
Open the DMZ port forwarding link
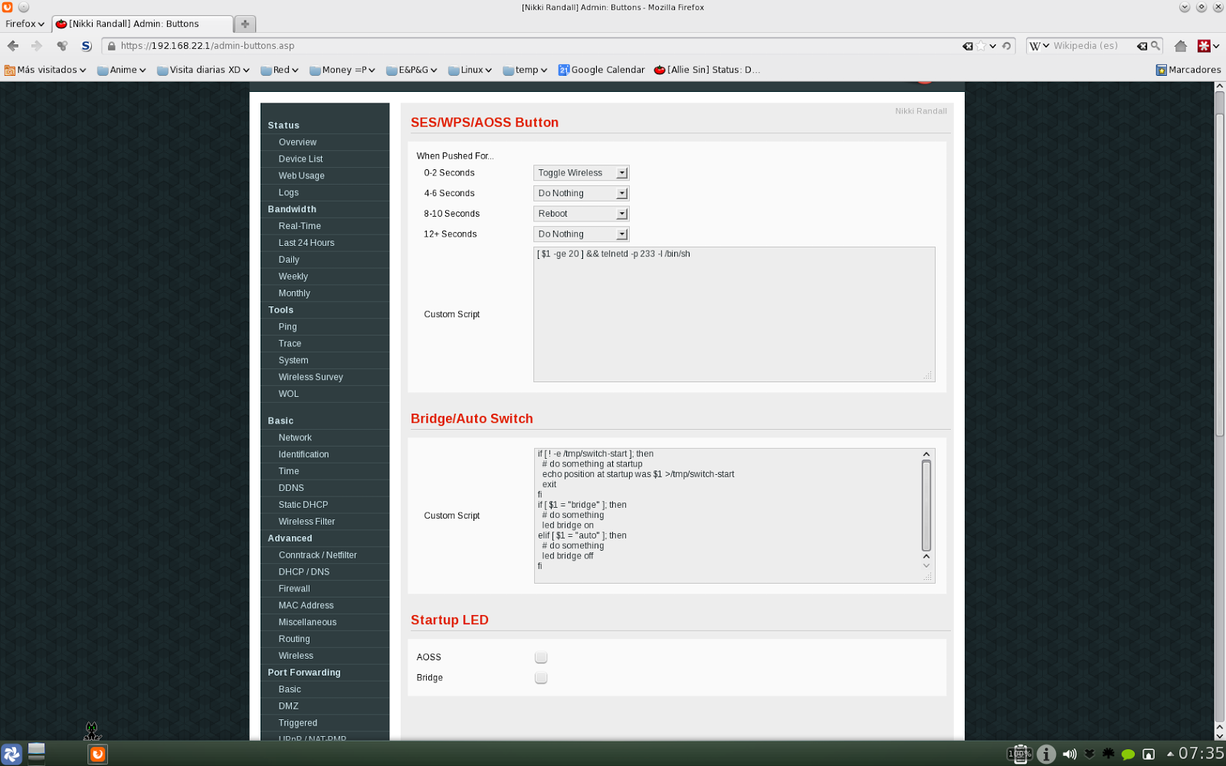[x=288, y=706]
